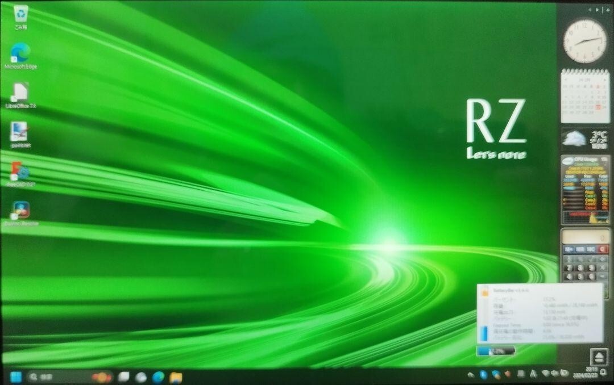
Task: Click the previous arrow atop the sidebar
Action: [x=590, y=10]
